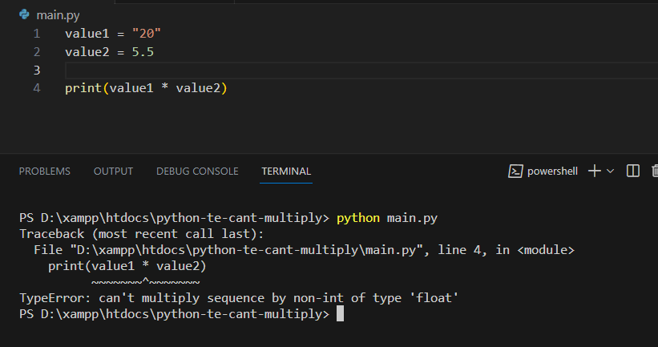
Task: Click the powershell terminal label
Action: click(552, 171)
